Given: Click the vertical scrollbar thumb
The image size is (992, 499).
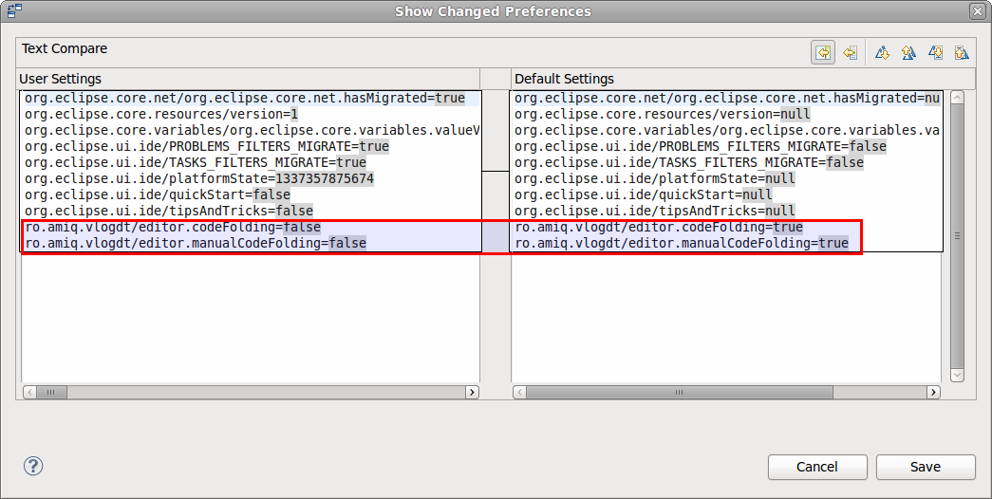Looking at the screenshot, I should (957, 235).
